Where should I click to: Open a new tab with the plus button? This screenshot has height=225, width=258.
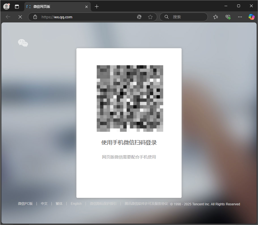tap(97, 6)
